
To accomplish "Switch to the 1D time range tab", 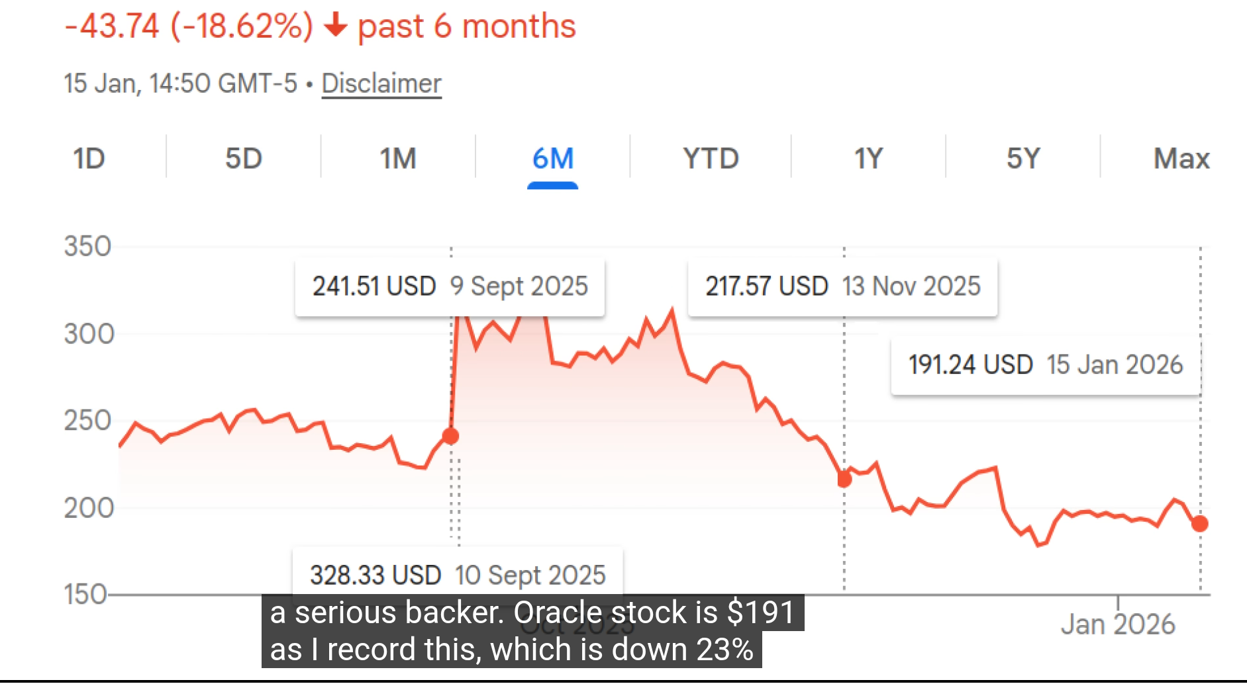I will click(89, 159).
